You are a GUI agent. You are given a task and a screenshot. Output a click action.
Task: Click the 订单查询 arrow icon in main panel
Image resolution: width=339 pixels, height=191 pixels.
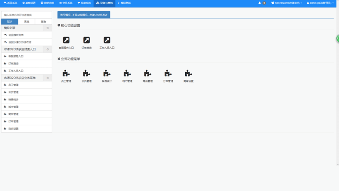pyautogui.click(x=86, y=40)
